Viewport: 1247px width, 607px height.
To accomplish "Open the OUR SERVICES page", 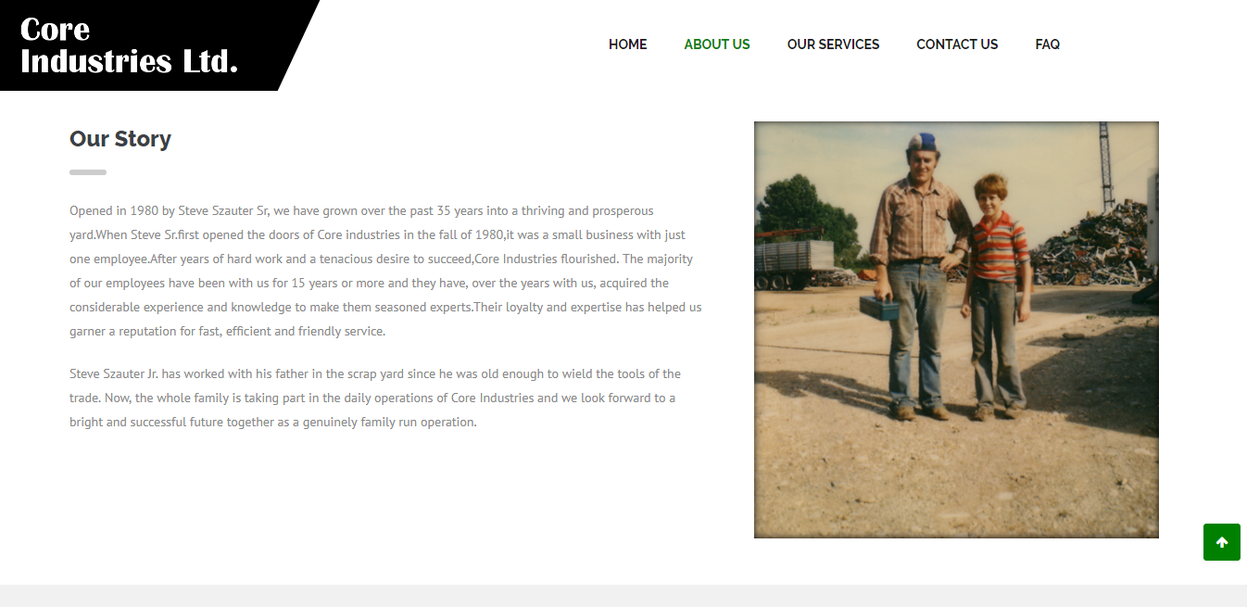I will point(833,44).
